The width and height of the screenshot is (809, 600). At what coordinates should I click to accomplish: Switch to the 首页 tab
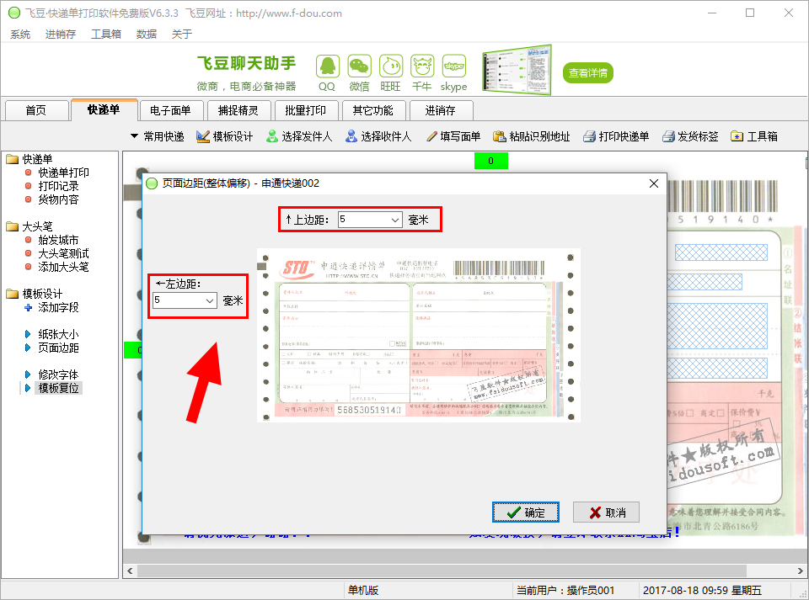(x=36, y=110)
